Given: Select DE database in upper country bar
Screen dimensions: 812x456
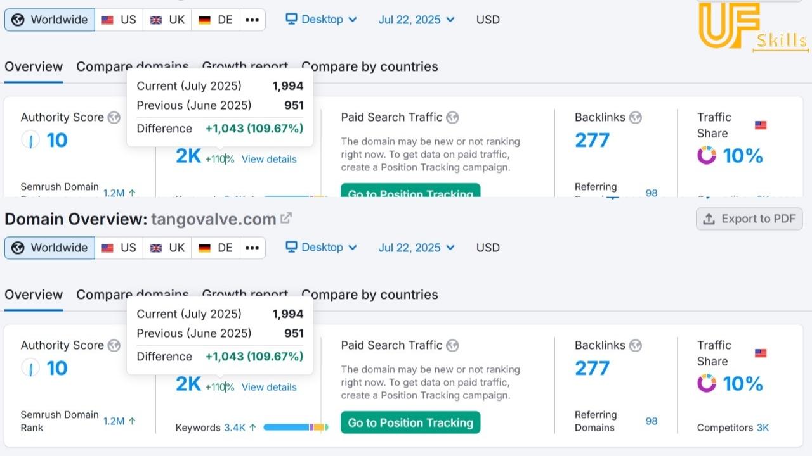Looking at the screenshot, I should click(215, 20).
